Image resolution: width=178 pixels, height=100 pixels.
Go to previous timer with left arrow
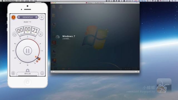coord(19,17)
